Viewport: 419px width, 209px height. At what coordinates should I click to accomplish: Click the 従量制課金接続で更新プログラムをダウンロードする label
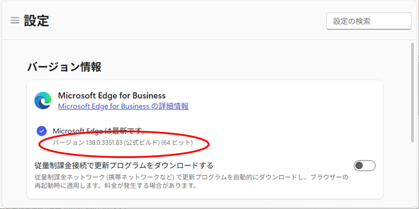tap(124, 165)
